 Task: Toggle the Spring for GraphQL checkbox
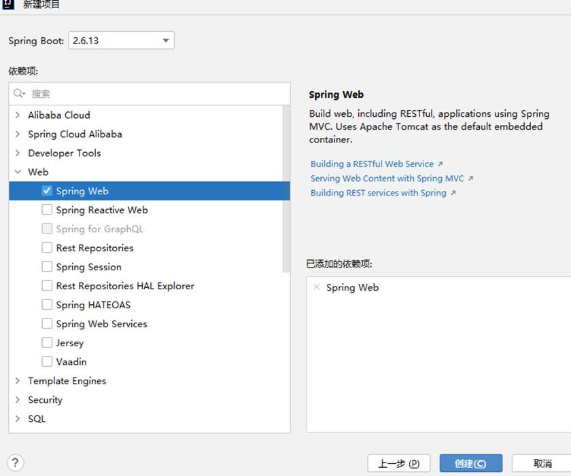(x=47, y=228)
